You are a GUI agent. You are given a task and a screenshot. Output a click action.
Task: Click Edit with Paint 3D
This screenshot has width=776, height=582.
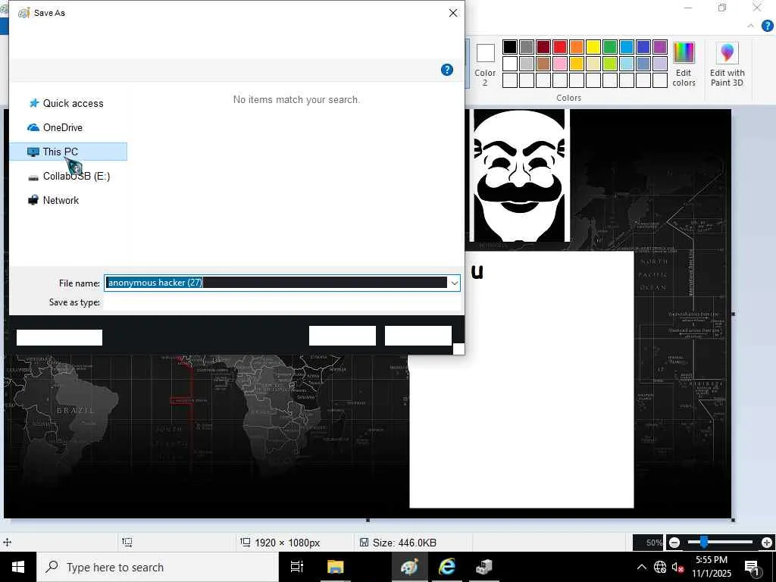(727, 64)
